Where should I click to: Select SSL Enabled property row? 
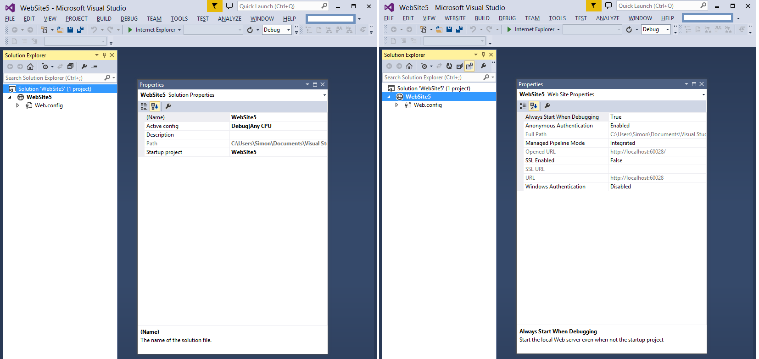click(x=612, y=160)
